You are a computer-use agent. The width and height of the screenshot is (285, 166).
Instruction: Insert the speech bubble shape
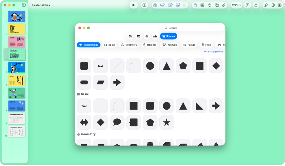point(117,122)
